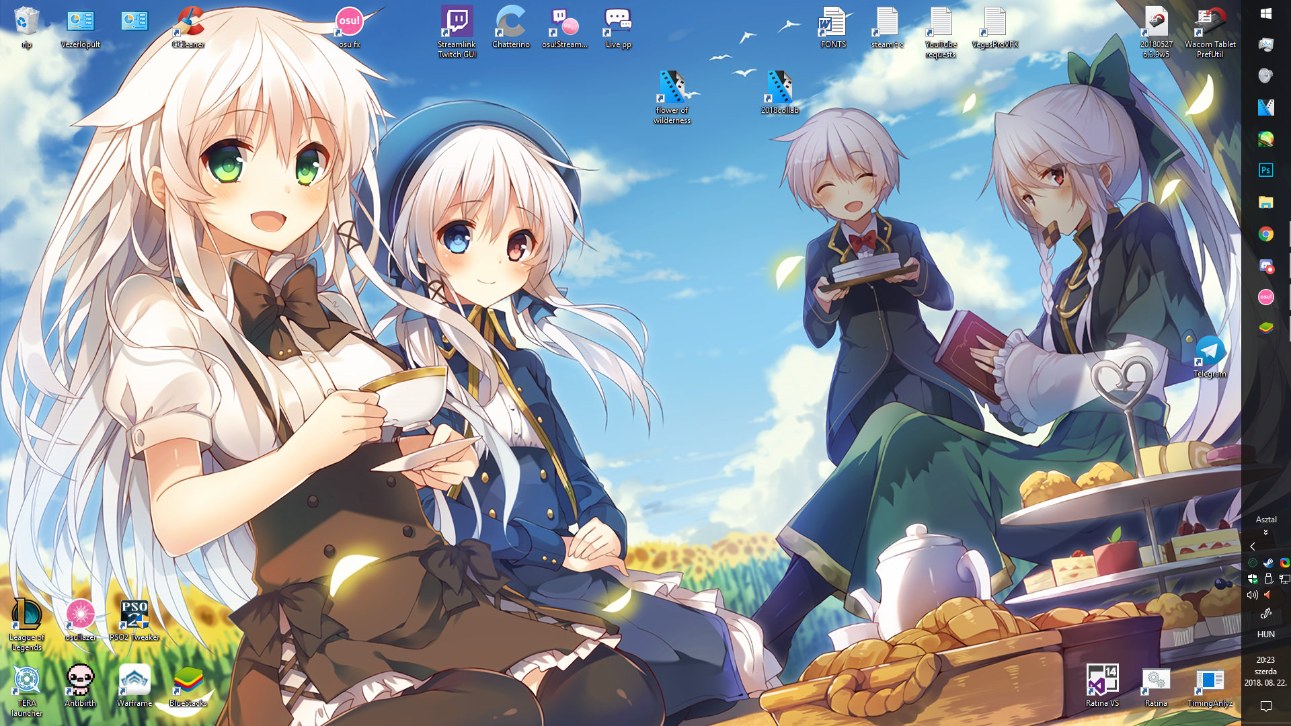Viewport: 1291px width, 726px height.
Task: Open the lime paint app in the taskbar
Action: [x=1266, y=138]
